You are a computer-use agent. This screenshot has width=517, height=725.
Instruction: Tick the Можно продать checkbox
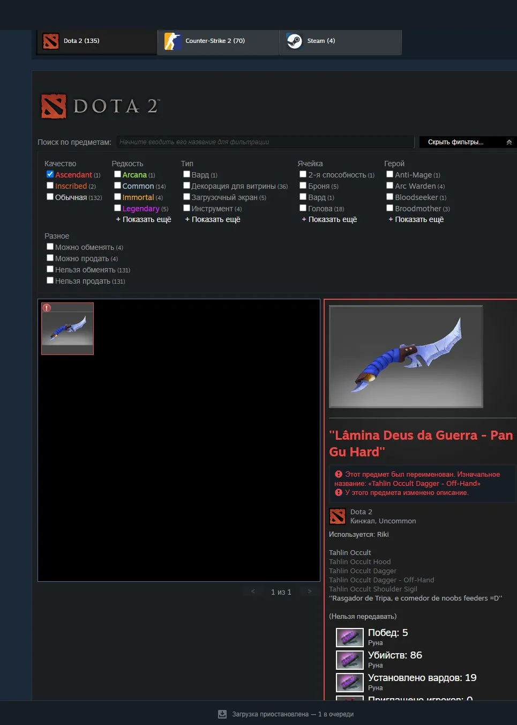point(50,258)
